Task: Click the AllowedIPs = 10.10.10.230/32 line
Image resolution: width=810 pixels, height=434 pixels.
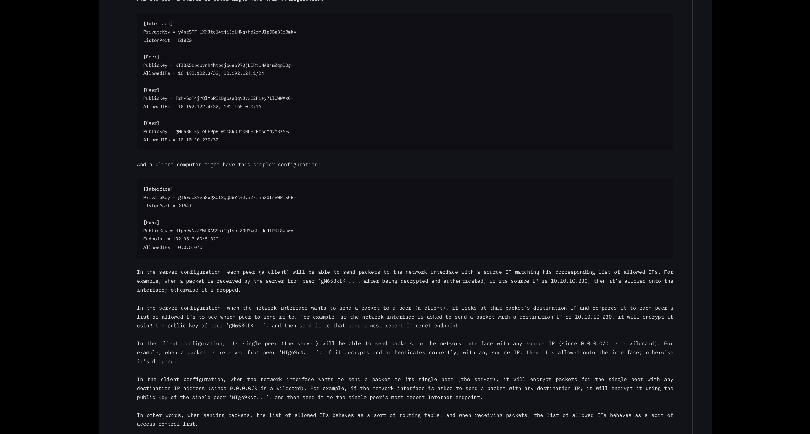Action: click(181, 140)
